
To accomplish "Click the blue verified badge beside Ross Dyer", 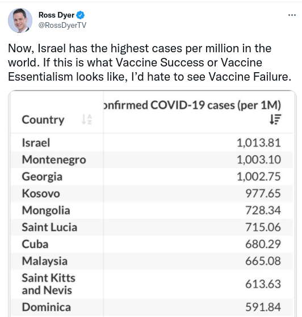I will pyautogui.click(x=80, y=15).
